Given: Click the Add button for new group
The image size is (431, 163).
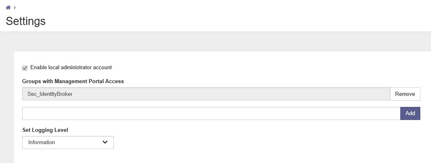Looking at the screenshot, I should pos(410,113).
